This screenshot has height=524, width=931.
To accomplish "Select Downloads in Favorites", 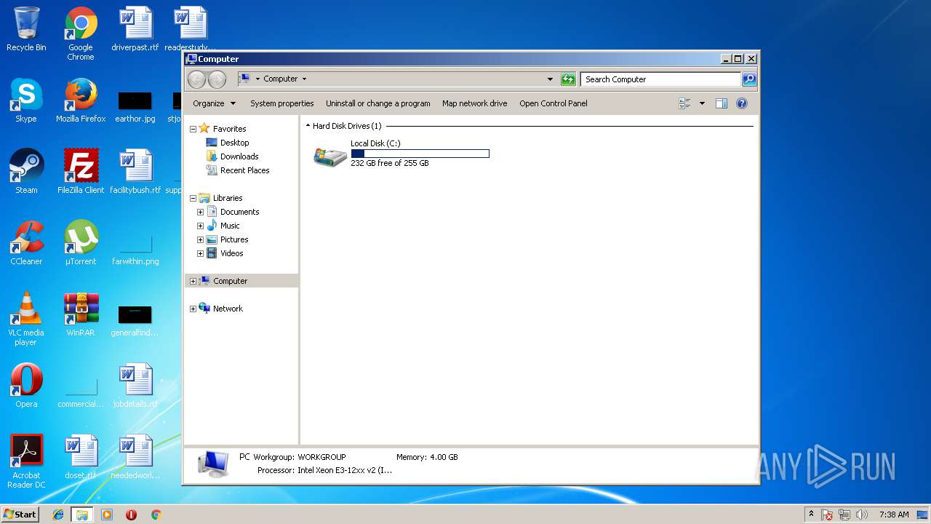I will tap(232, 156).
